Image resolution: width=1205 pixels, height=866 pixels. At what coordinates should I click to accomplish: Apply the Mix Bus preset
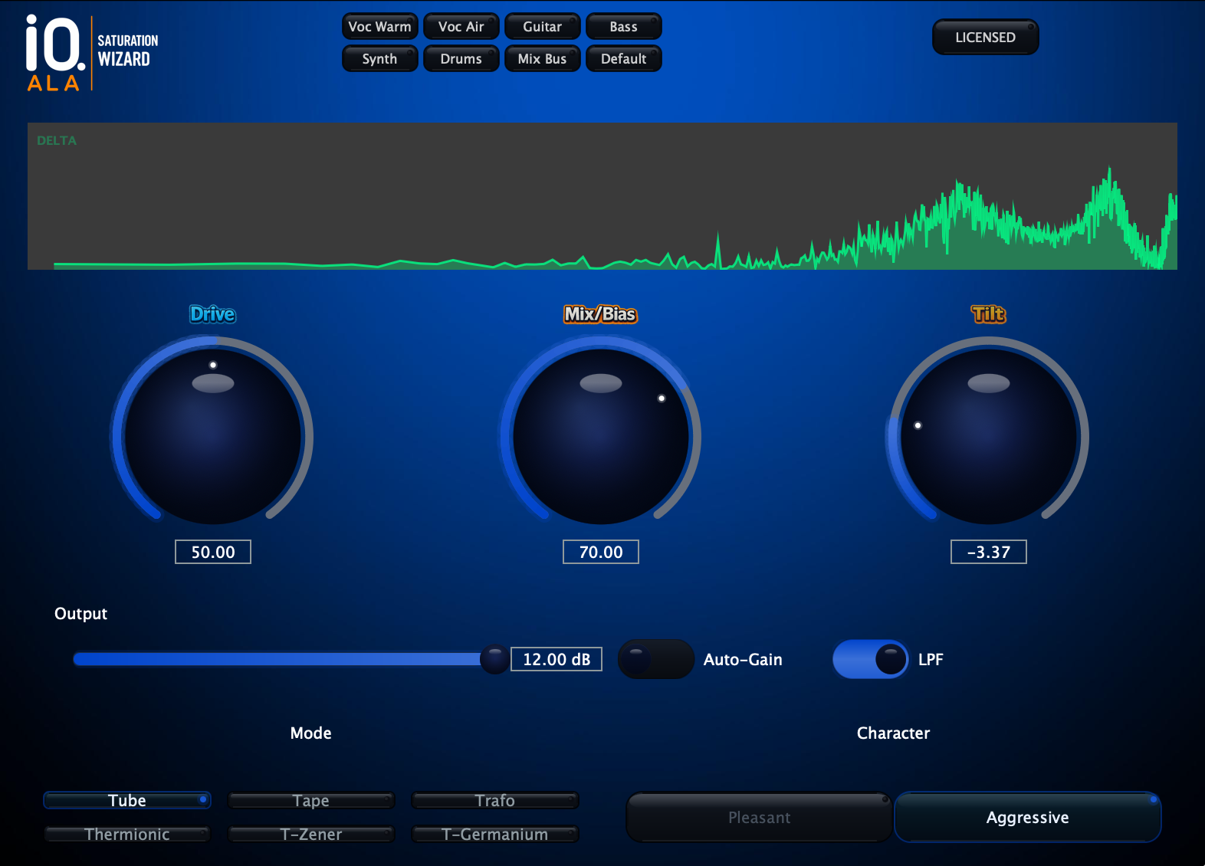point(543,59)
